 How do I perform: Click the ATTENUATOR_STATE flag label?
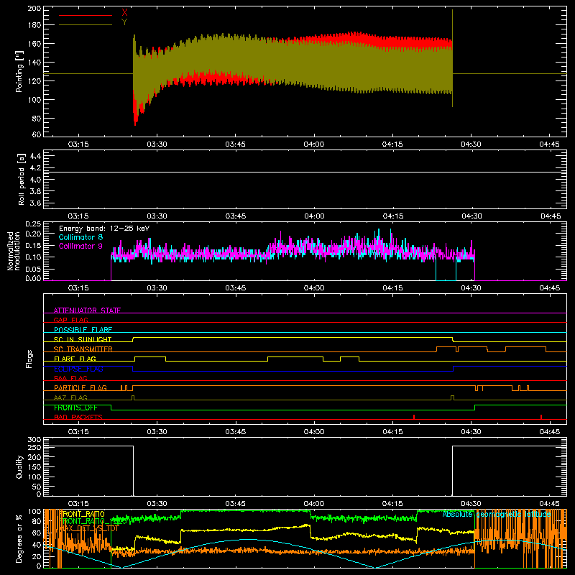[x=87, y=310]
